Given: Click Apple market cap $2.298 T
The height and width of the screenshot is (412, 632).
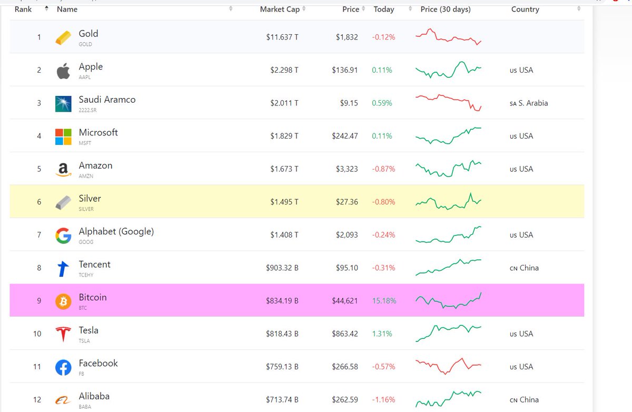Looking at the screenshot, I should [284, 70].
